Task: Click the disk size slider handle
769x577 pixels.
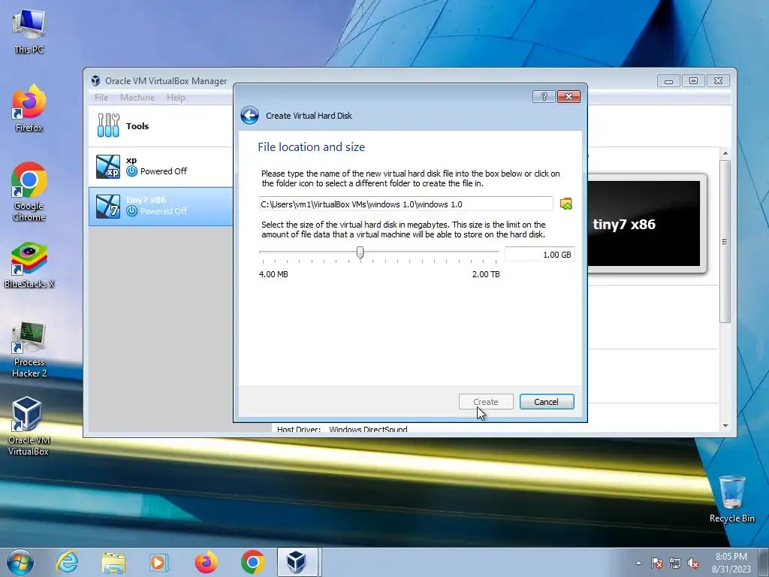Action: tap(360, 252)
